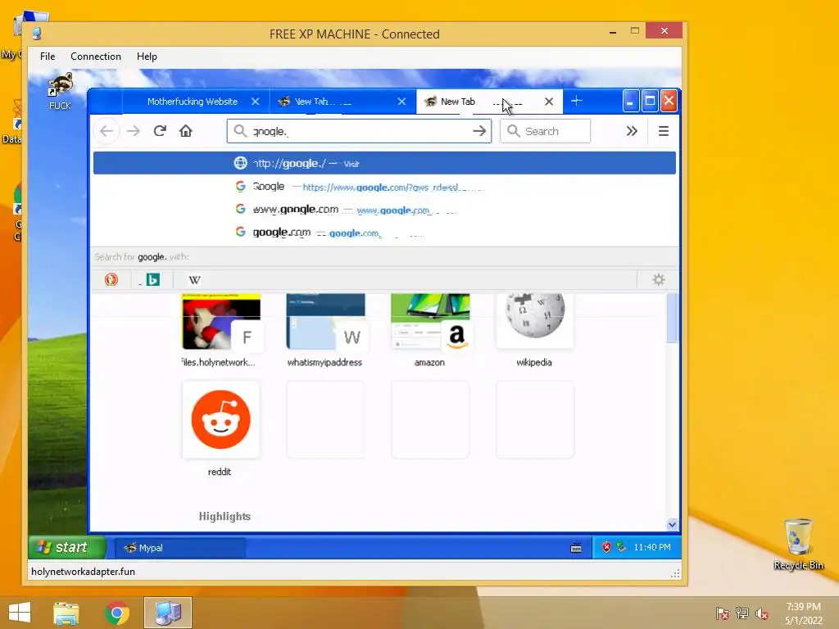
Task: Click the page scrollbar down arrow
Action: click(x=672, y=525)
